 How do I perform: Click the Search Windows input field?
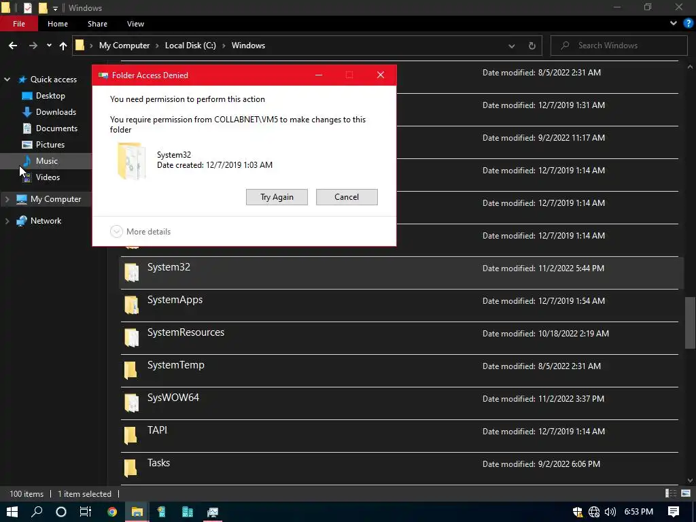tap(619, 46)
